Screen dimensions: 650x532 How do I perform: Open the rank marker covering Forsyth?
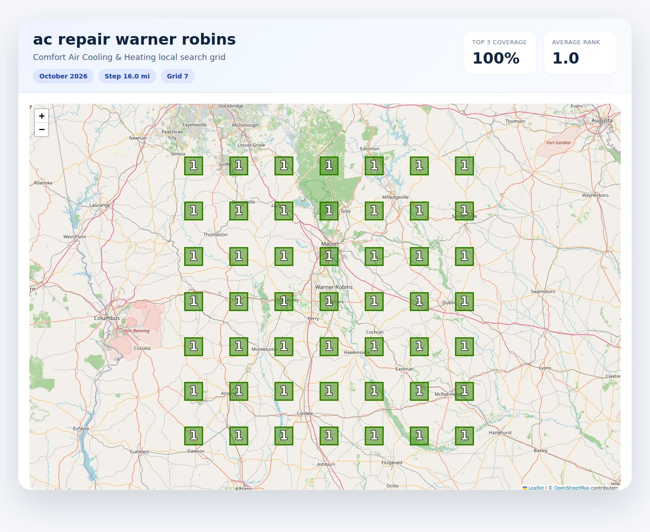(284, 211)
